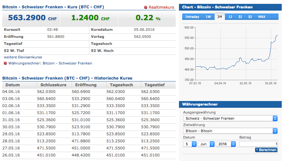
Task: Click the 52 W. Tief label
Action: (14, 51)
